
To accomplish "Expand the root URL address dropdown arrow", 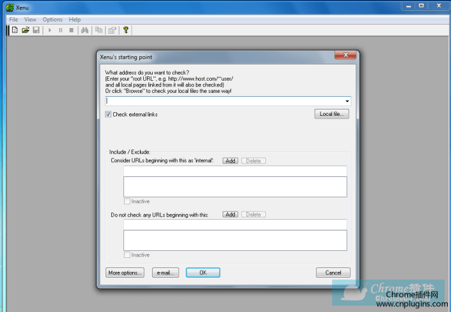I will pyautogui.click(x=347, y=101).
